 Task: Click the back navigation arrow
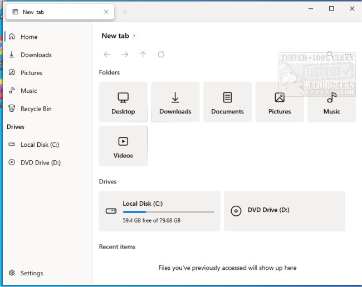coord(107,55)
